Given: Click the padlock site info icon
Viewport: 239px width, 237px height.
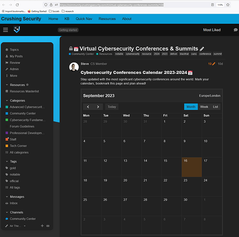Looking at the screenshot, I should point(51,5).
